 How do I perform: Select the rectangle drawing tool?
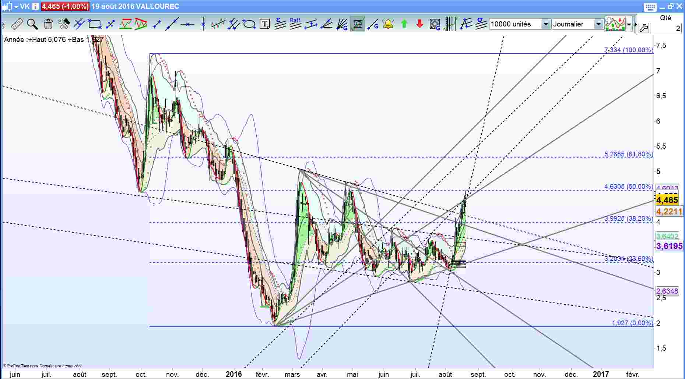[94, 24]
